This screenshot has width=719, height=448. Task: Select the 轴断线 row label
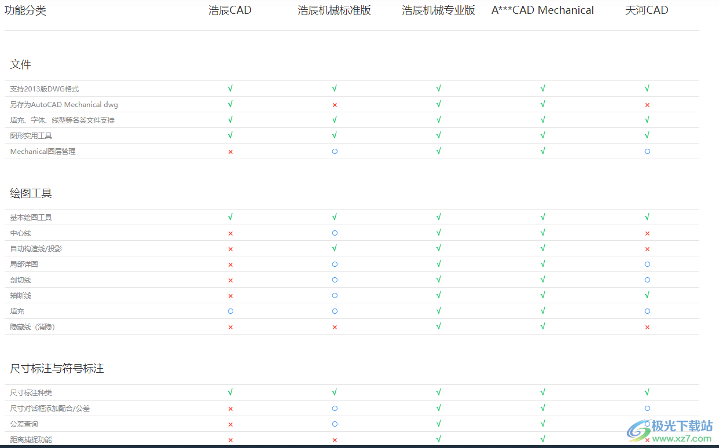[21, 296]
